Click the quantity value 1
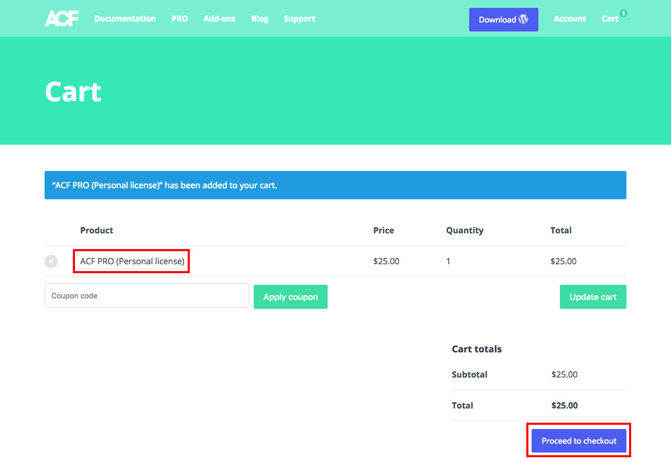 coord(448,261)
